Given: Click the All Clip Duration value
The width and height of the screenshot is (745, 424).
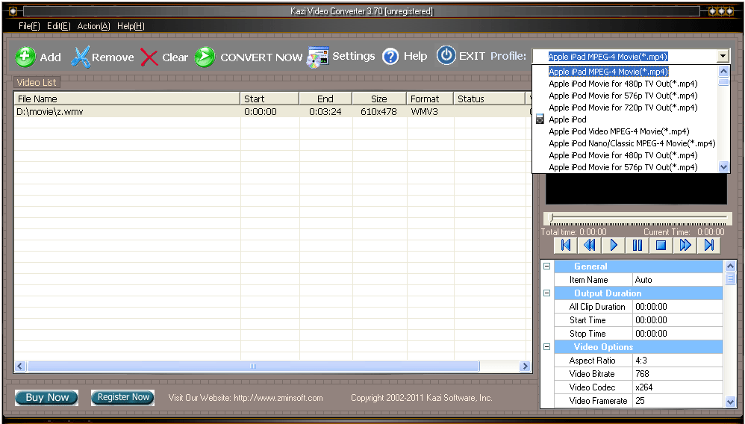Looking at the screenshot, I should tap(678, 307).
